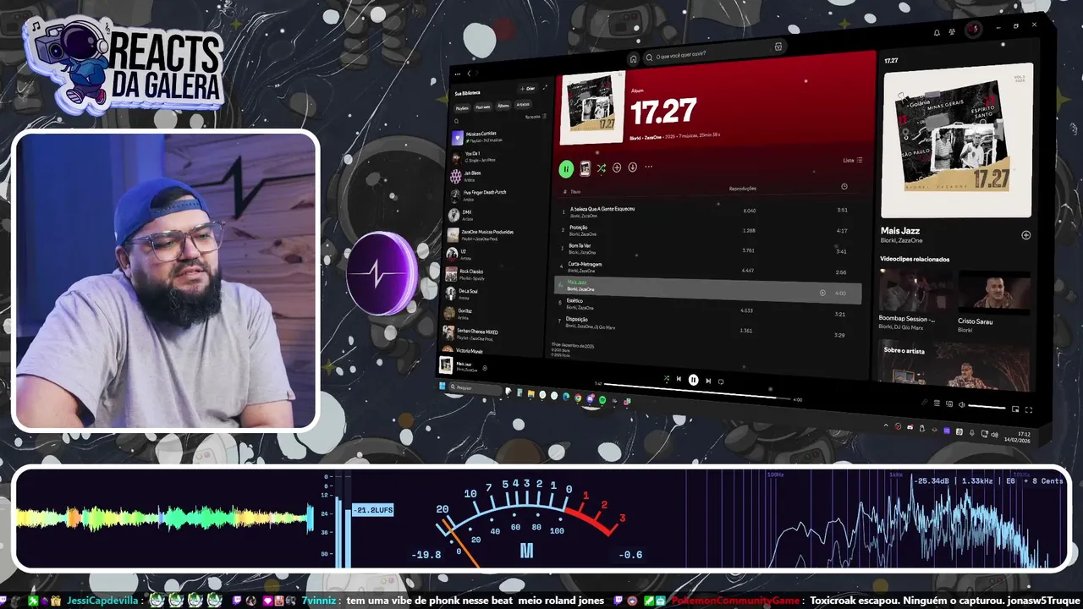Open connect-to-device icon in player bar
1083x609 pixels.
click(948, 404)
